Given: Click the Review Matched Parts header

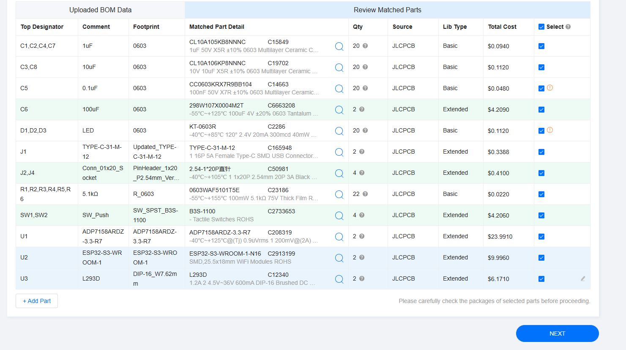Looking at the screenshot, I should (387, 10).
